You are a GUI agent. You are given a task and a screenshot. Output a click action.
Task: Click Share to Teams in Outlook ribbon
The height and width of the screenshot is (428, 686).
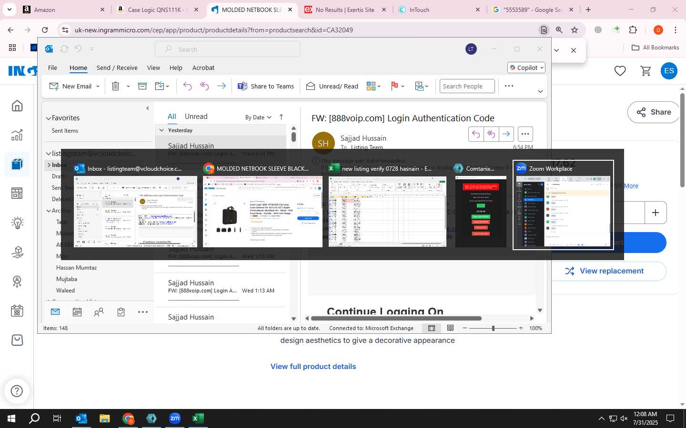click(266, 86)
